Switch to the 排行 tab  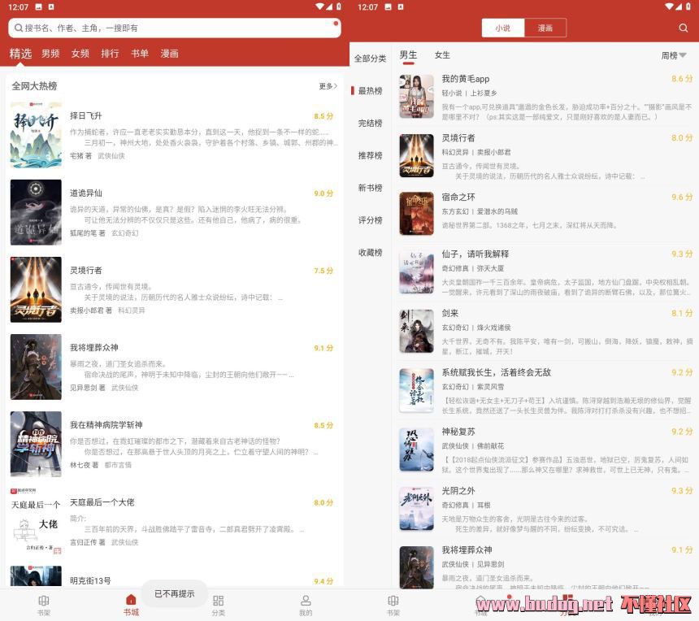coord(110,54)
